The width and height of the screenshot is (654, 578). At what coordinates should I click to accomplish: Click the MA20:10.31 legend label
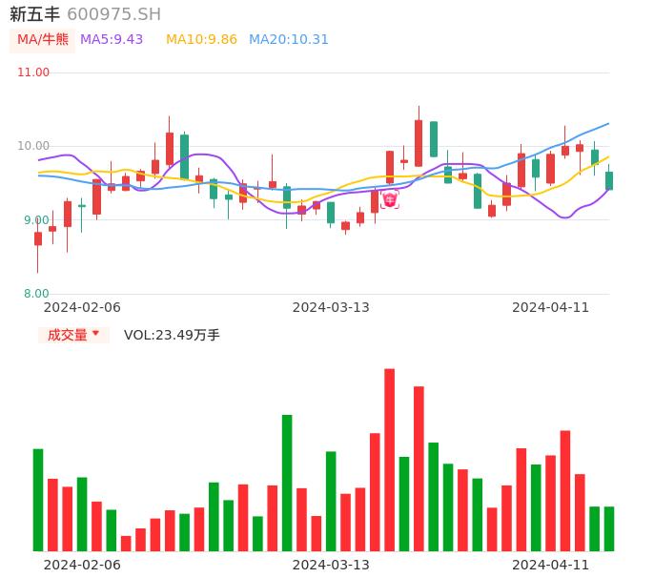coord(289,39)
